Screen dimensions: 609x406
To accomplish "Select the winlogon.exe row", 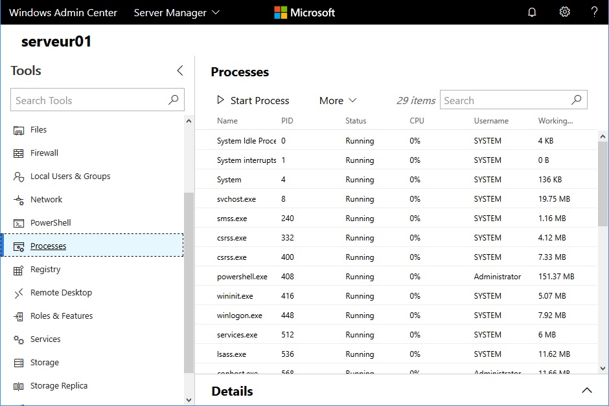I will 396,315.
